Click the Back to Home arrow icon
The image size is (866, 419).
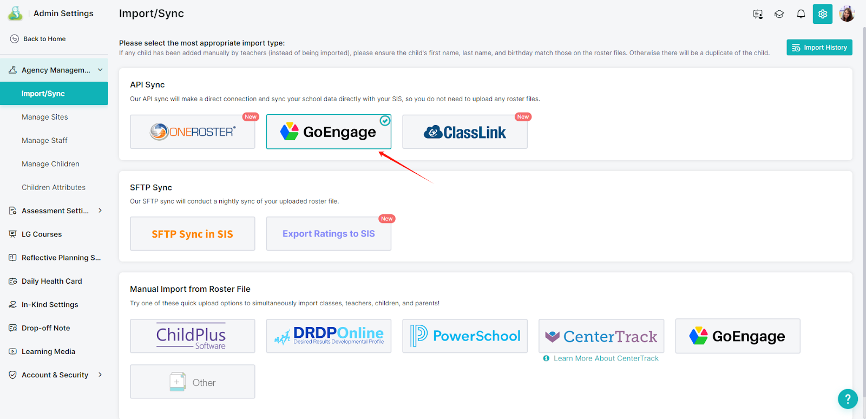(x=15, y=39)
